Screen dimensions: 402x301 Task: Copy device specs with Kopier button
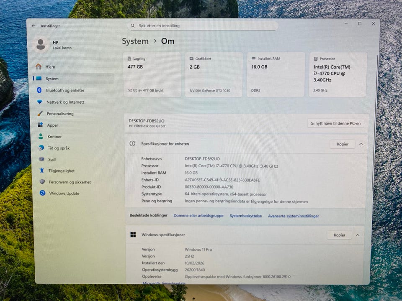coord(343,144)
